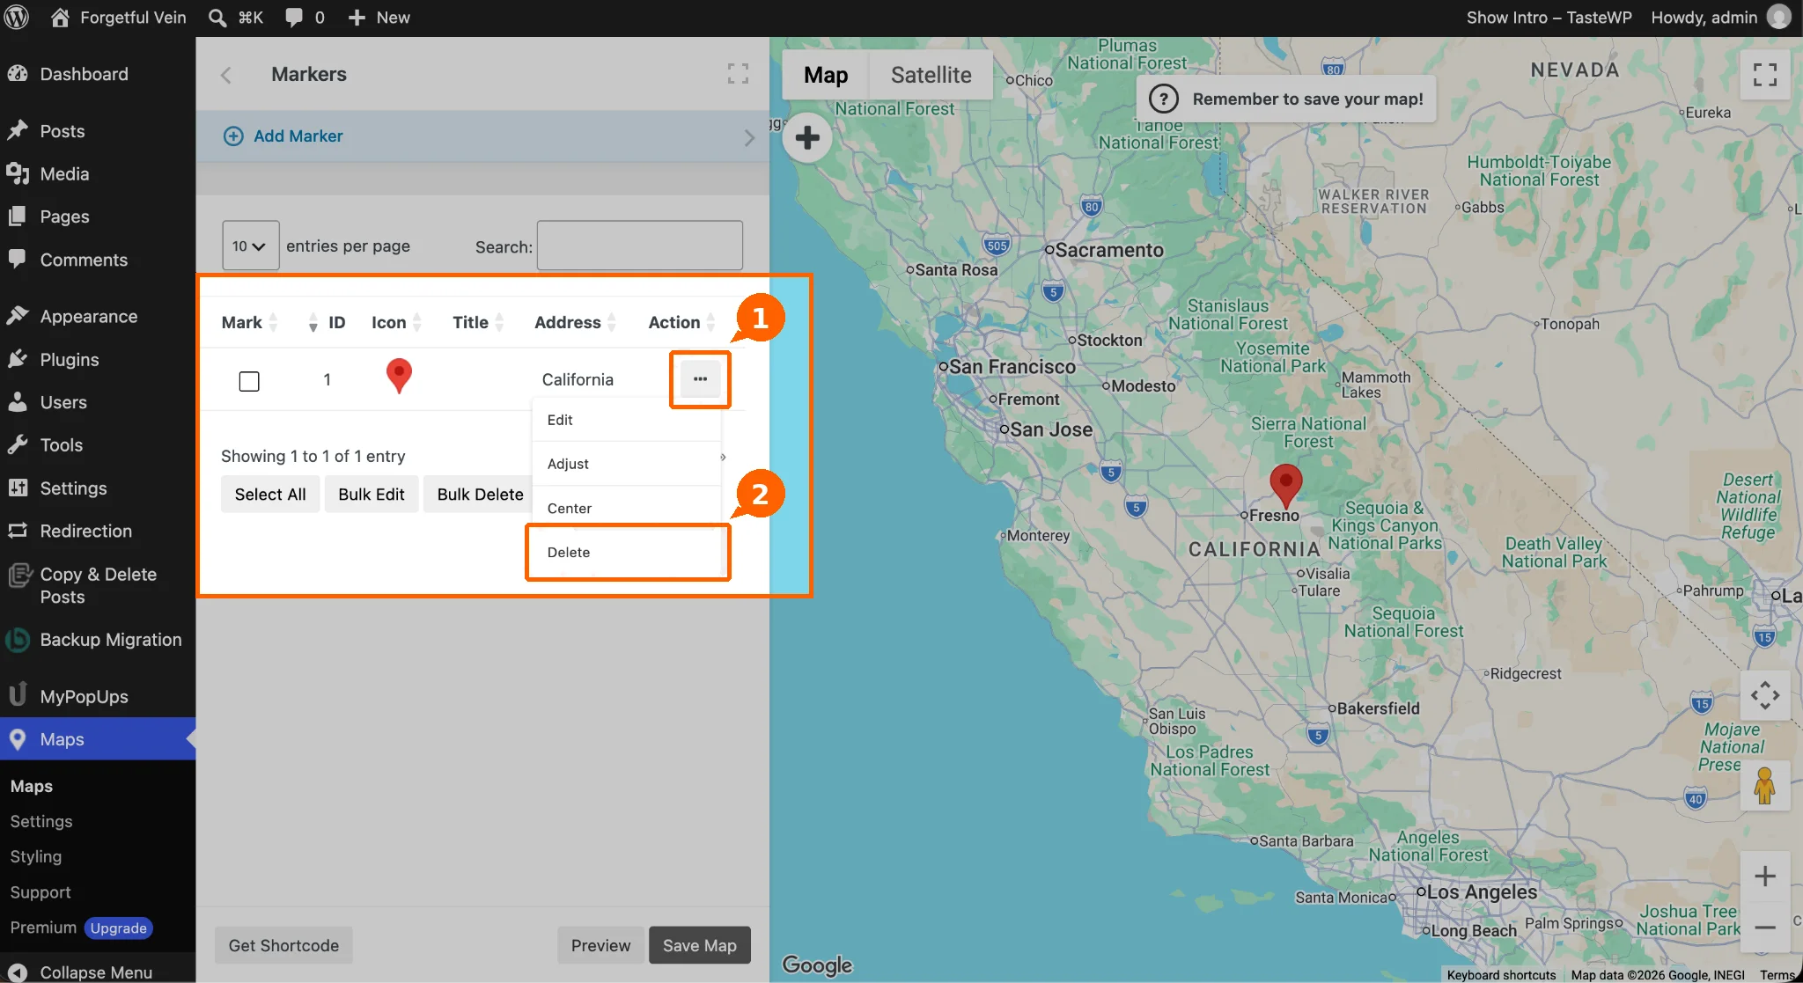Focus the marker Search field
This screenshot has height=983, width=1803.
[x=640, y=246]
